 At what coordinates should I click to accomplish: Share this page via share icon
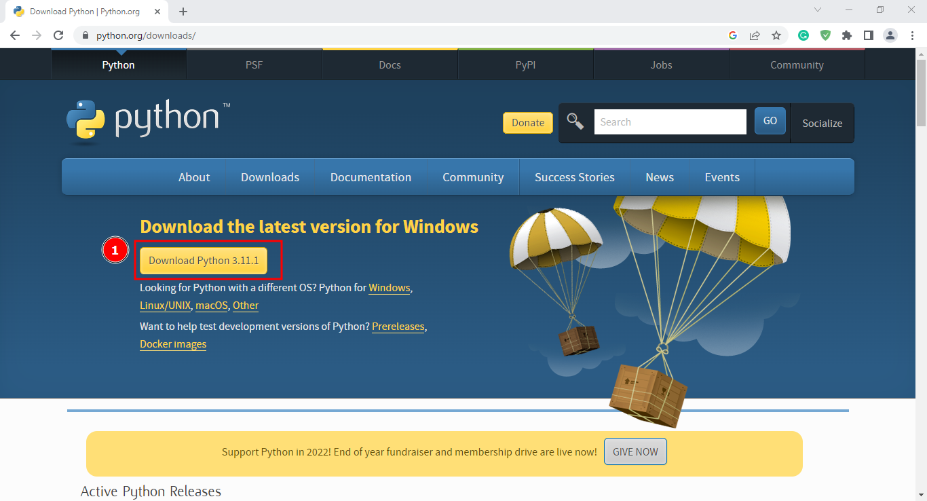coord(755,35)
